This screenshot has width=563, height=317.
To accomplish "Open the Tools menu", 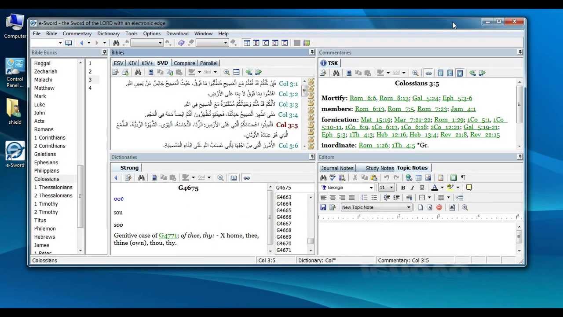I will pyautogui.click(x=132, y=33).
